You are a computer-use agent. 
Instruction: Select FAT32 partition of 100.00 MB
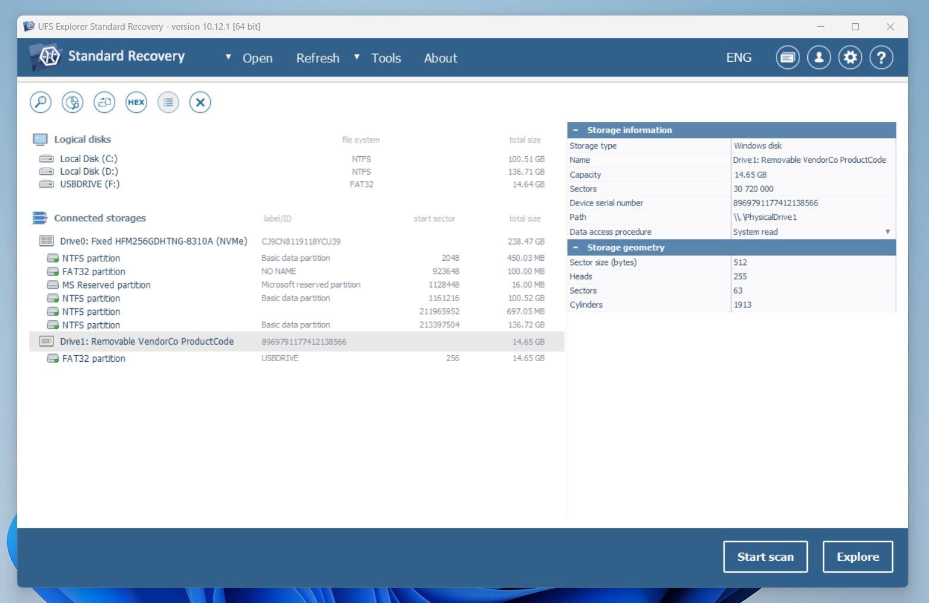296,271
